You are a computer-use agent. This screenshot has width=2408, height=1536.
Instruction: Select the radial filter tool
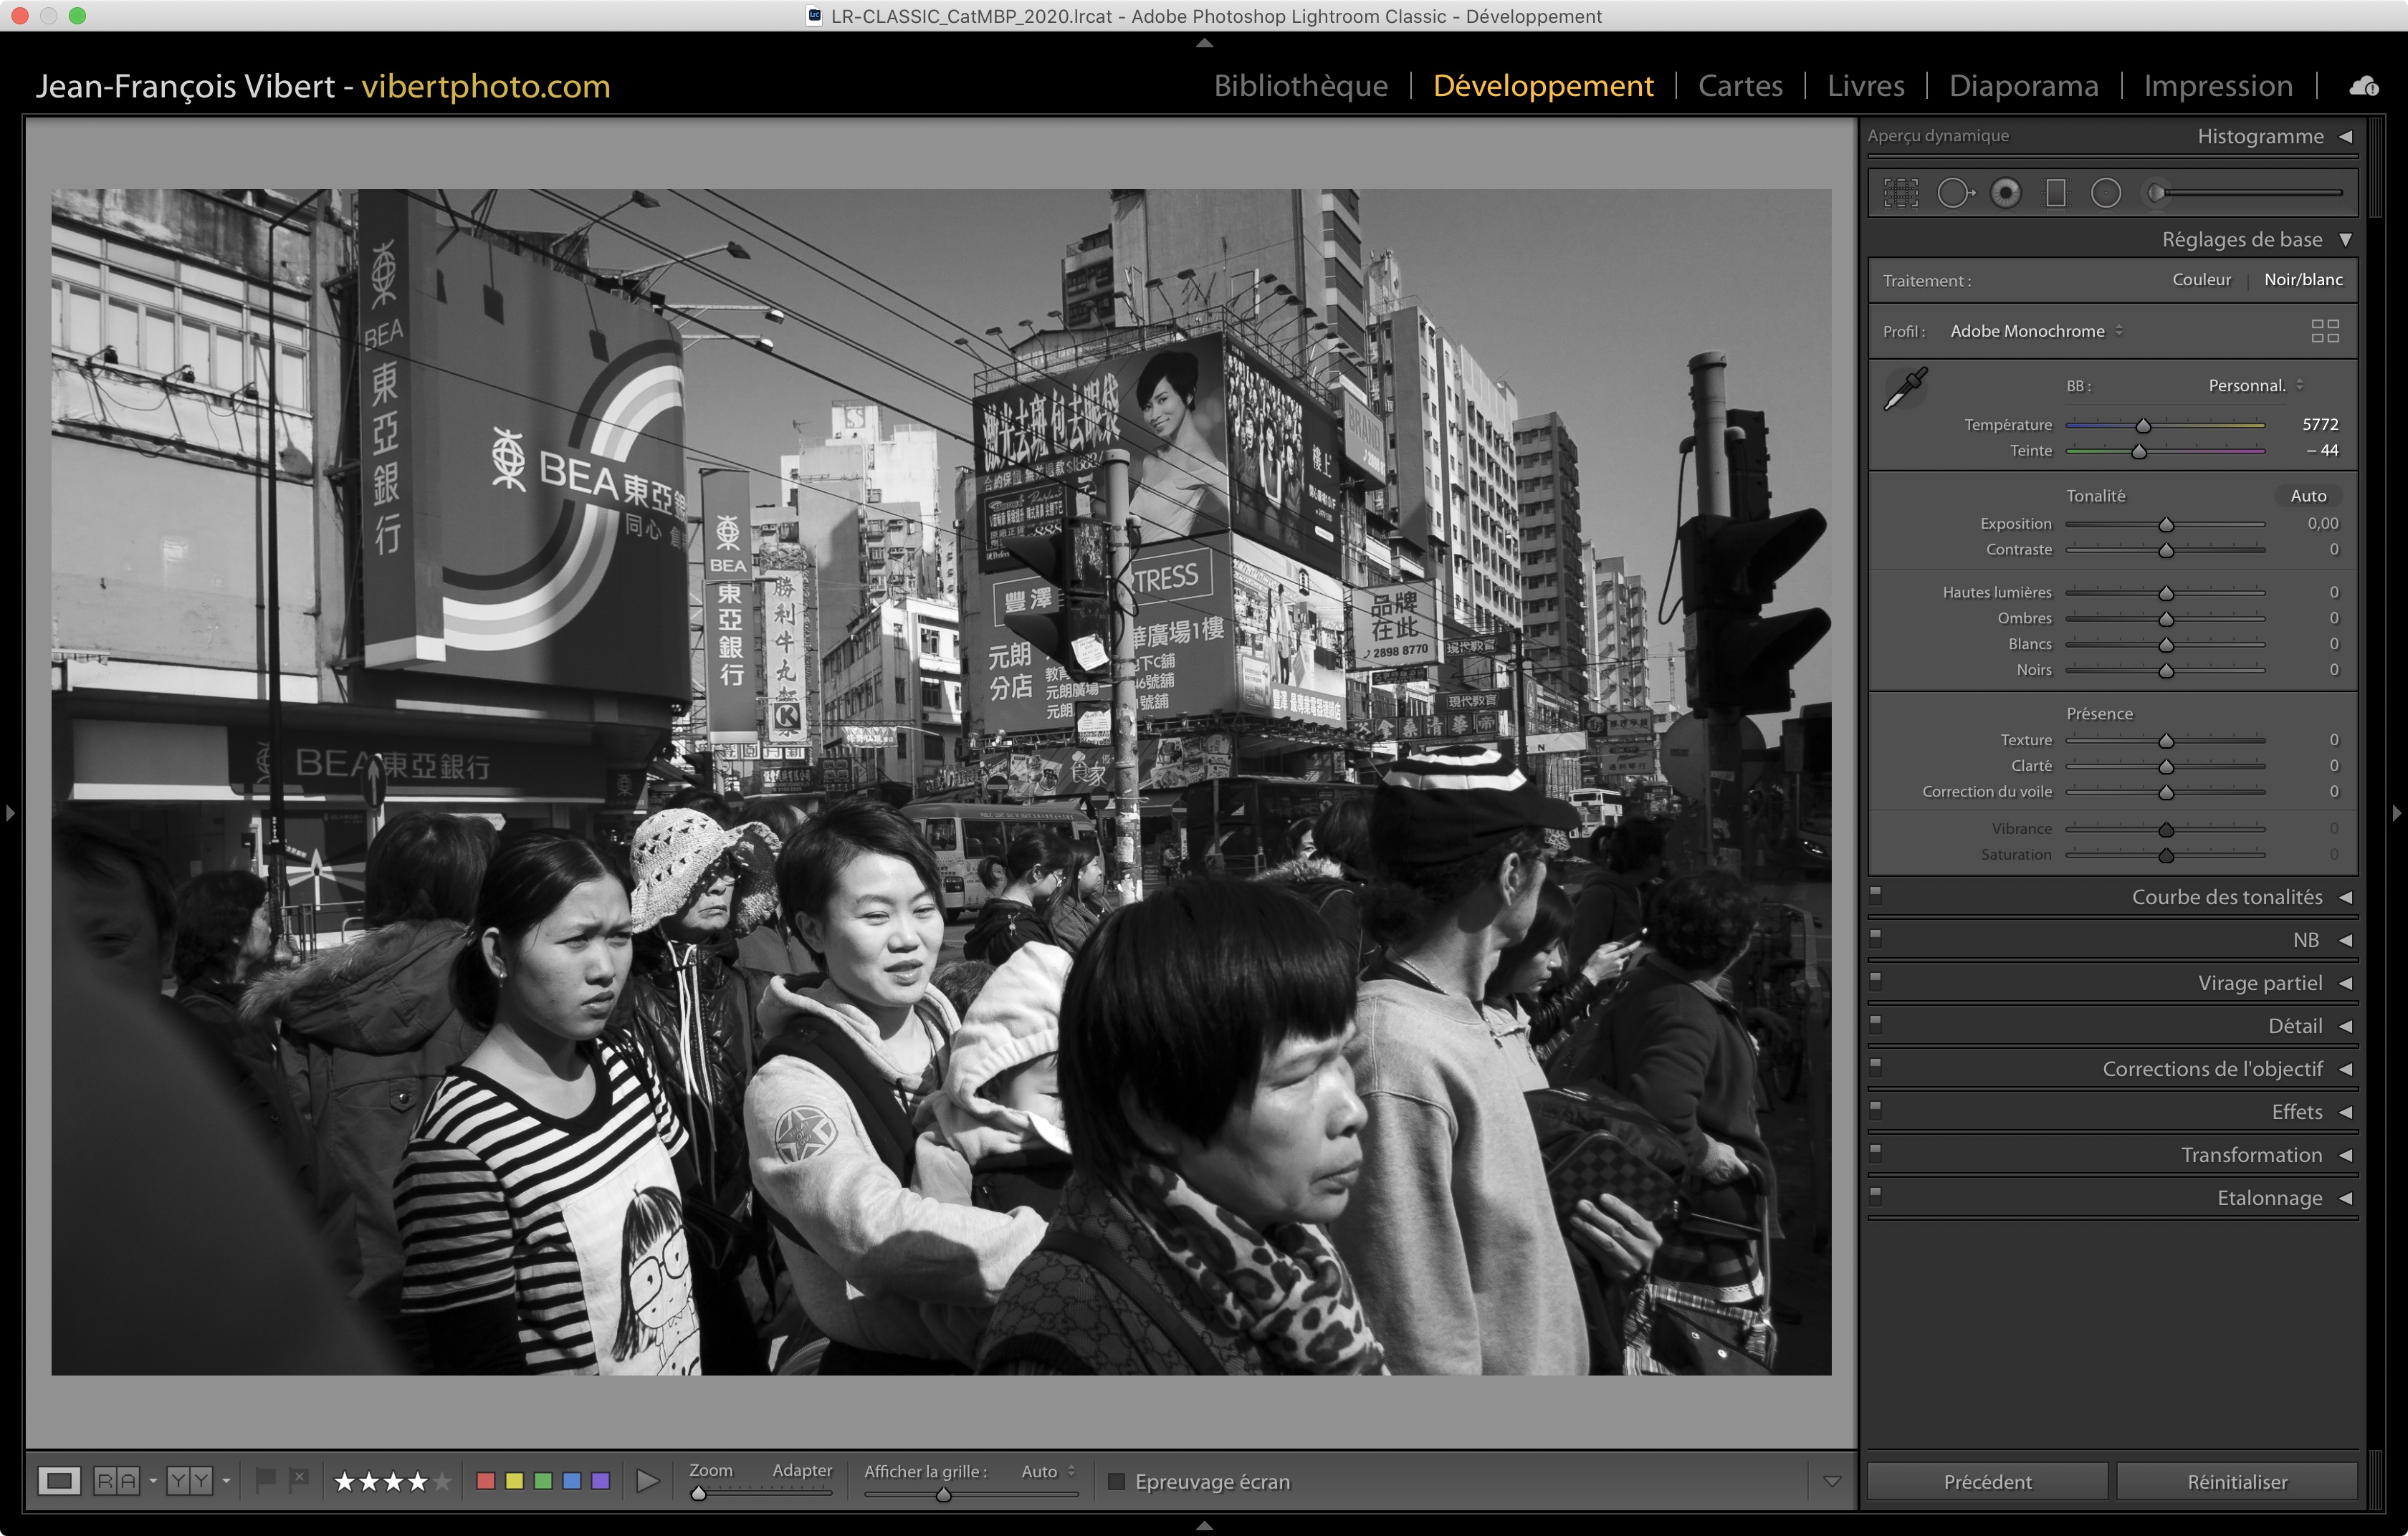tap(2106, 193)
